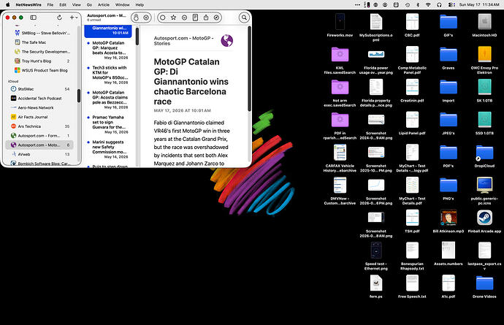504x325 pixels.
Task: Toggle the sidebar in NetNewsWire toolbar
Action: coord(33,18)
